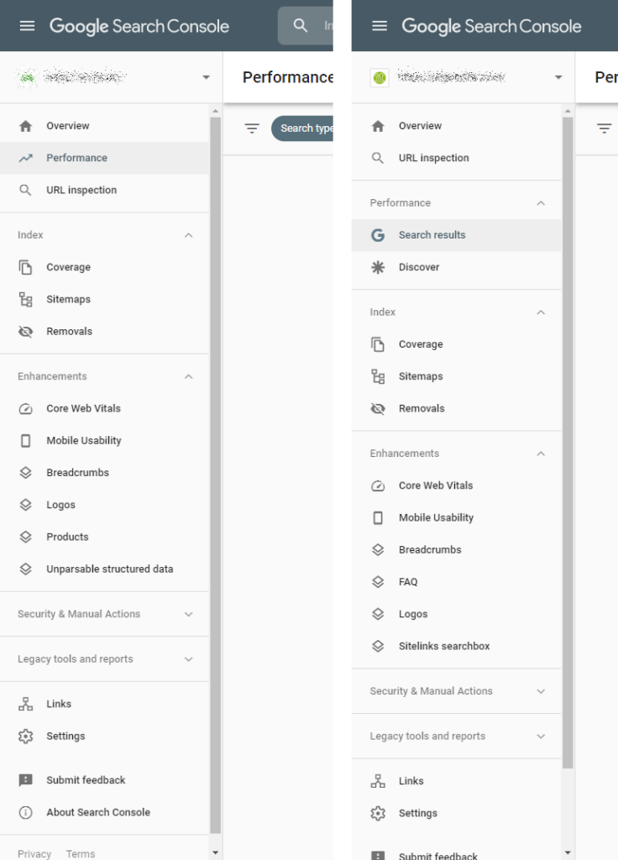Click the Search type filter chip

(x=302, y=128)
